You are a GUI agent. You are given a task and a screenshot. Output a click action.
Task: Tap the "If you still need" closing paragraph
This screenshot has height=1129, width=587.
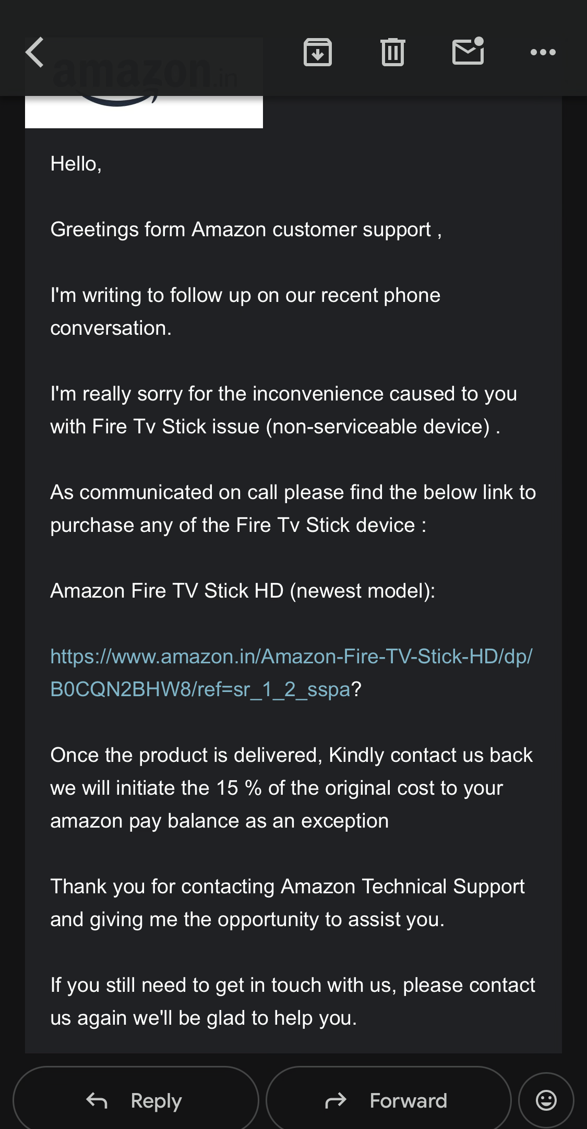pyautogui.click(x=293, y=1001)
